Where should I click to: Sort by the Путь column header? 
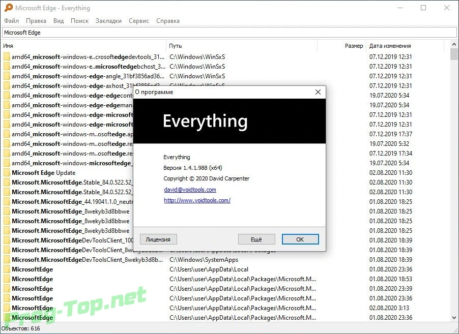click(242, 46)
